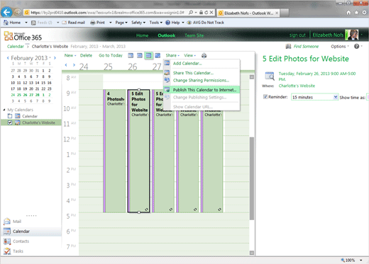Click the sign out link
Image resolution: width=369 pixels, height=264 pixels.
tap(297, 35)
